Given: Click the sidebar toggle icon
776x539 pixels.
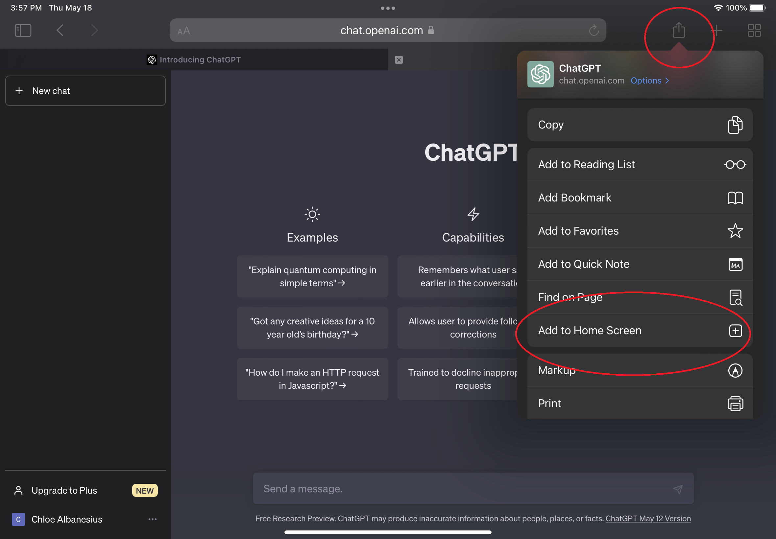Looking at the screenshot, I should tap(22, 30).
